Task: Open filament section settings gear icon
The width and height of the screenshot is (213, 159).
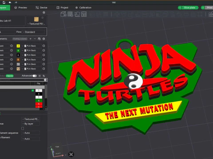Action: [x=43, y=39]
